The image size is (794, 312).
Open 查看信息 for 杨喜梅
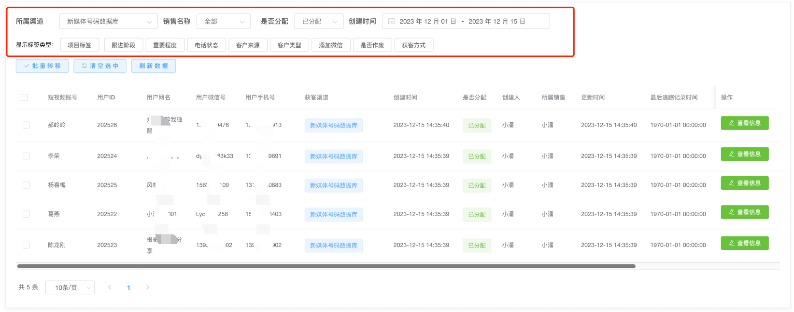click(744, 183)
